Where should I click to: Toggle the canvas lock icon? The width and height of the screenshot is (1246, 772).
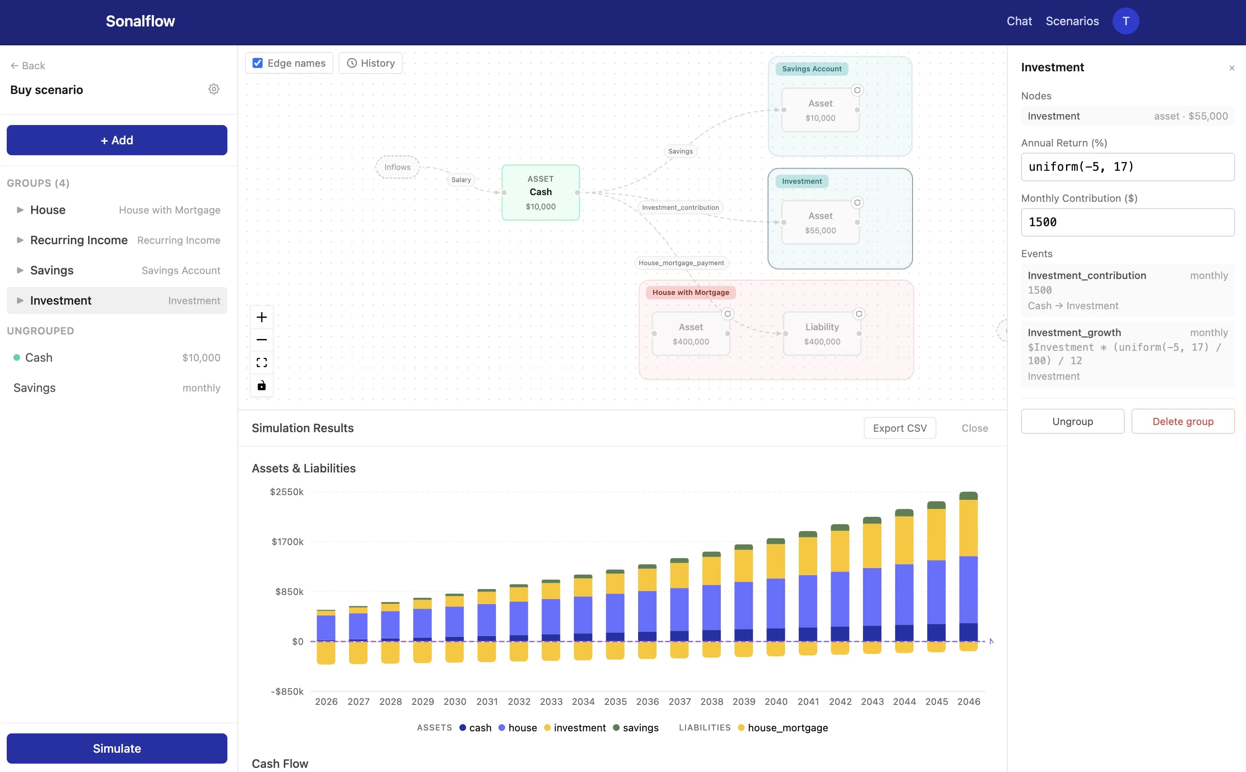[x=261, y=386]
